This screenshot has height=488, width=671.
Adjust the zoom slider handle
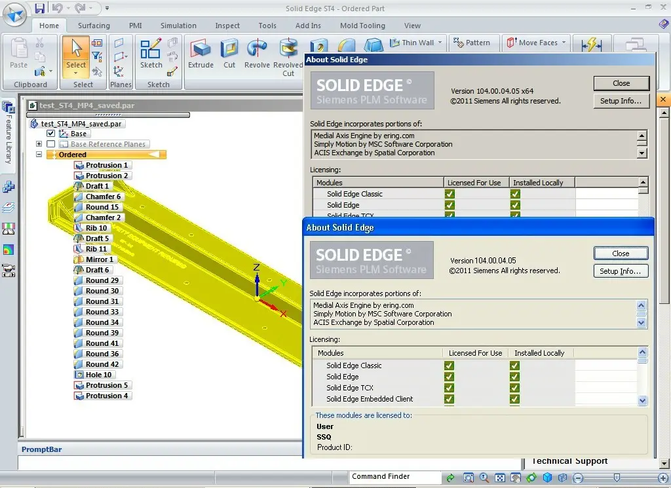click(617, 478)
